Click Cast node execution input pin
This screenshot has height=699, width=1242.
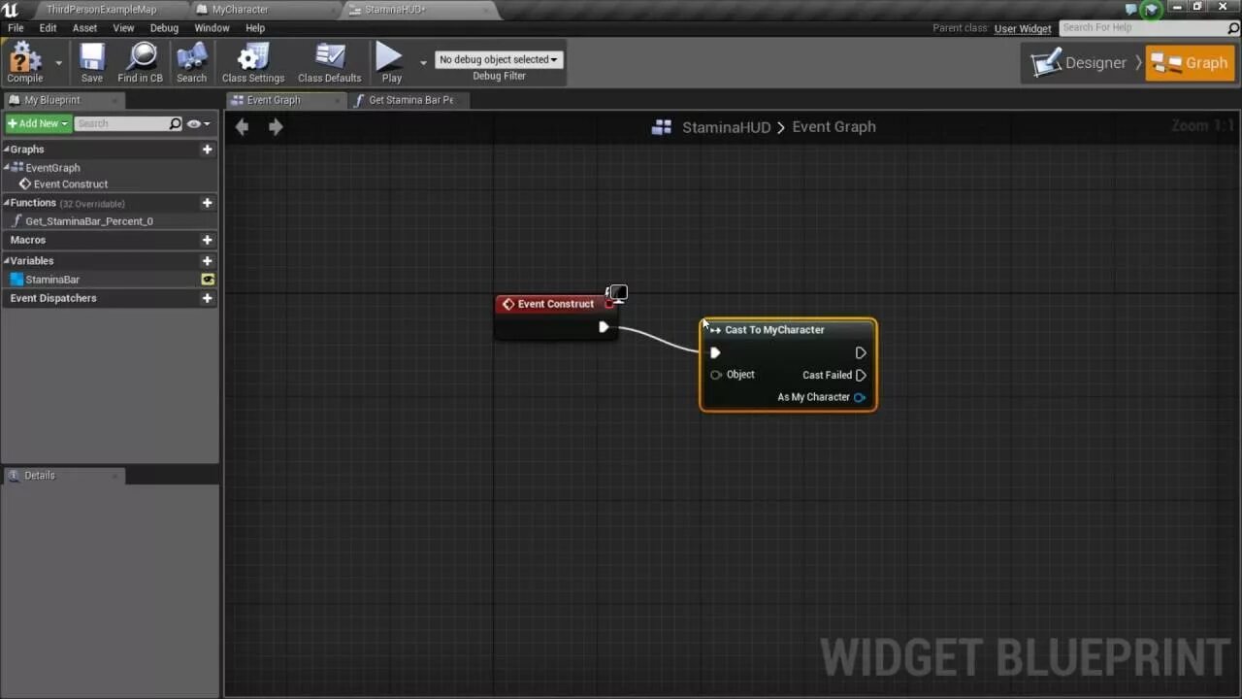point(715,353)
